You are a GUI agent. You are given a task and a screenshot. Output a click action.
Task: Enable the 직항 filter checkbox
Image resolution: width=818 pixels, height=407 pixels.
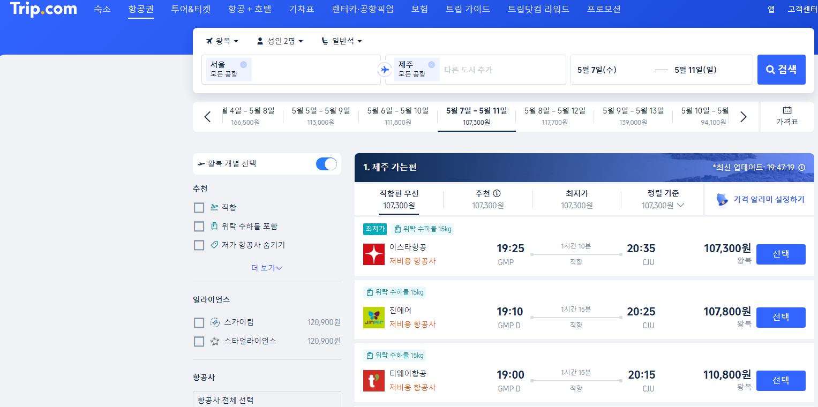tap(199, 207)
